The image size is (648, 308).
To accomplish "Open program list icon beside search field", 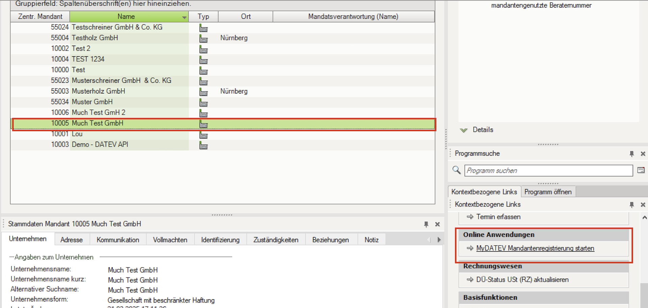I will click(x=641, y=170).
